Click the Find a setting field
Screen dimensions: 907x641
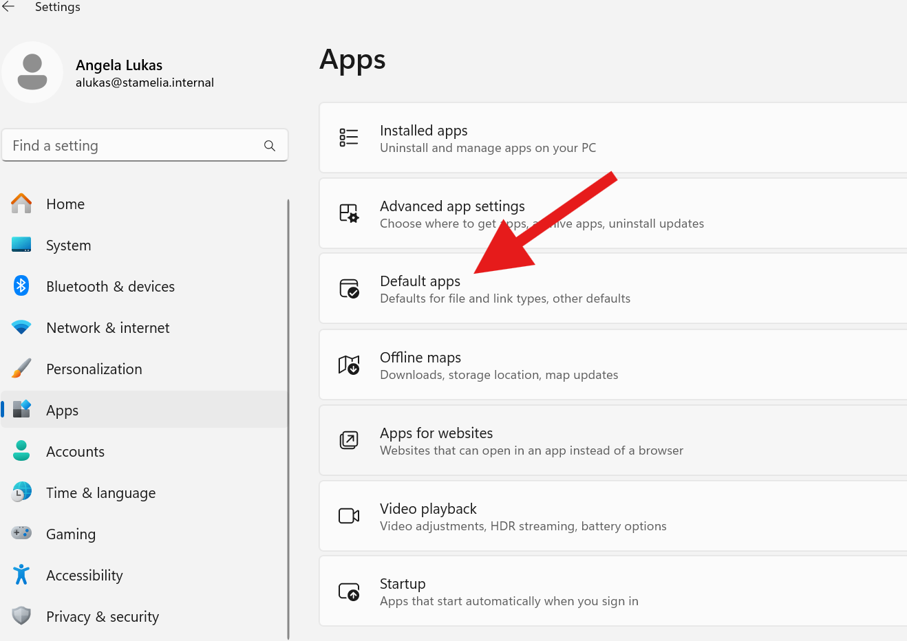point(145,146)
